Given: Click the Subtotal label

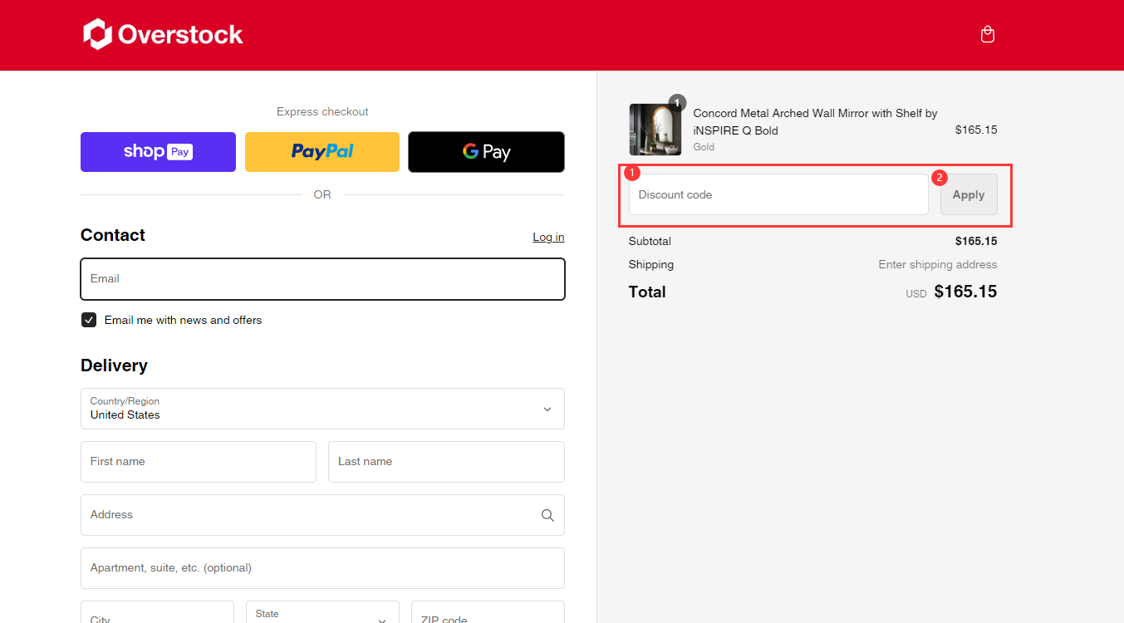Looking at the screenshot, I should (x=650, y=241).
